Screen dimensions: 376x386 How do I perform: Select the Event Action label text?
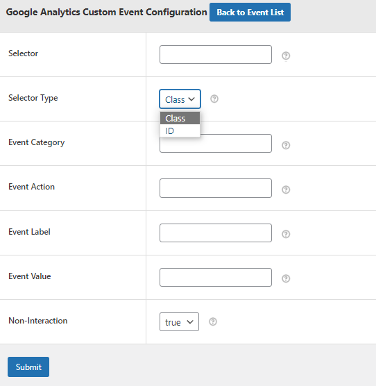pos(31,187)
